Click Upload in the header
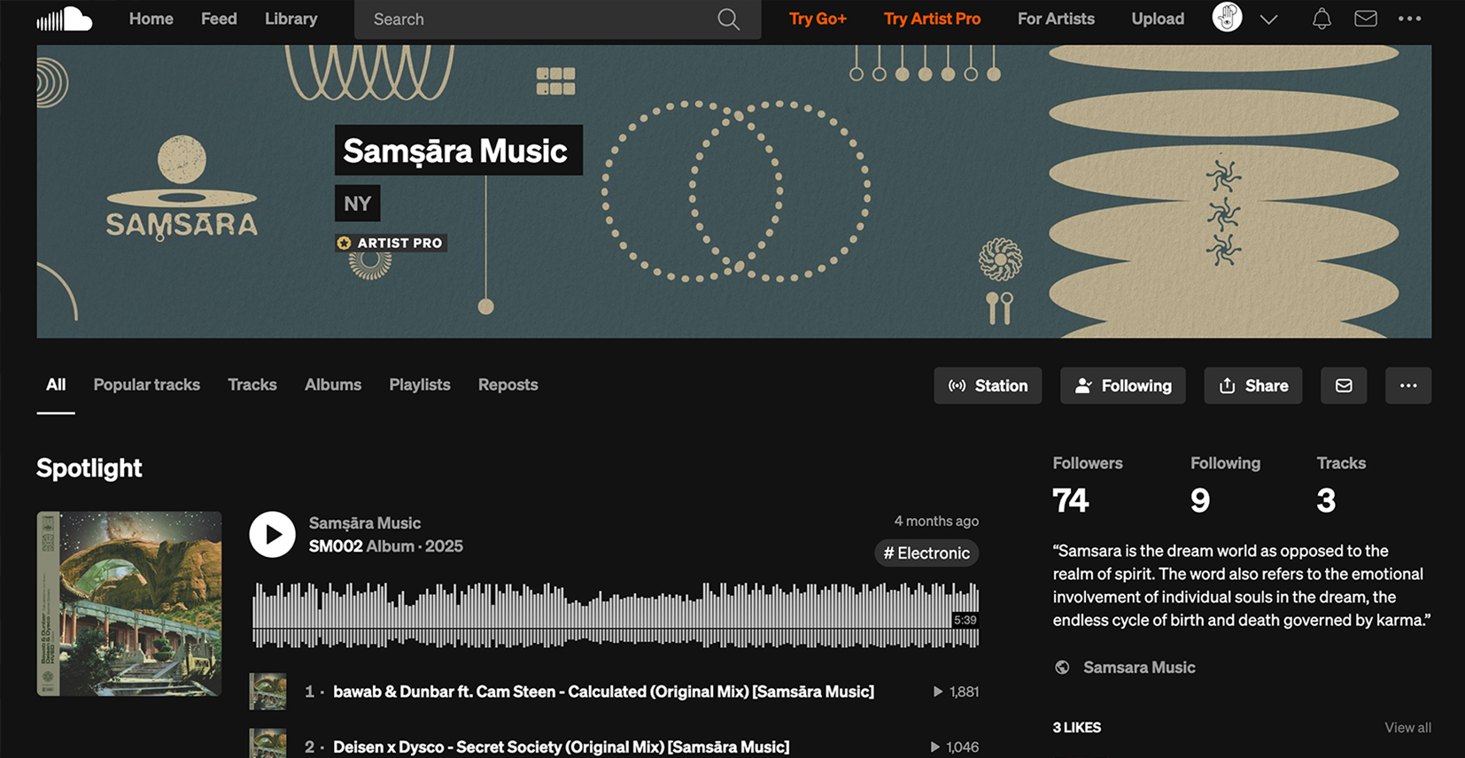Viewport: 1465px width, 758px height. (x=1158, y=19)
